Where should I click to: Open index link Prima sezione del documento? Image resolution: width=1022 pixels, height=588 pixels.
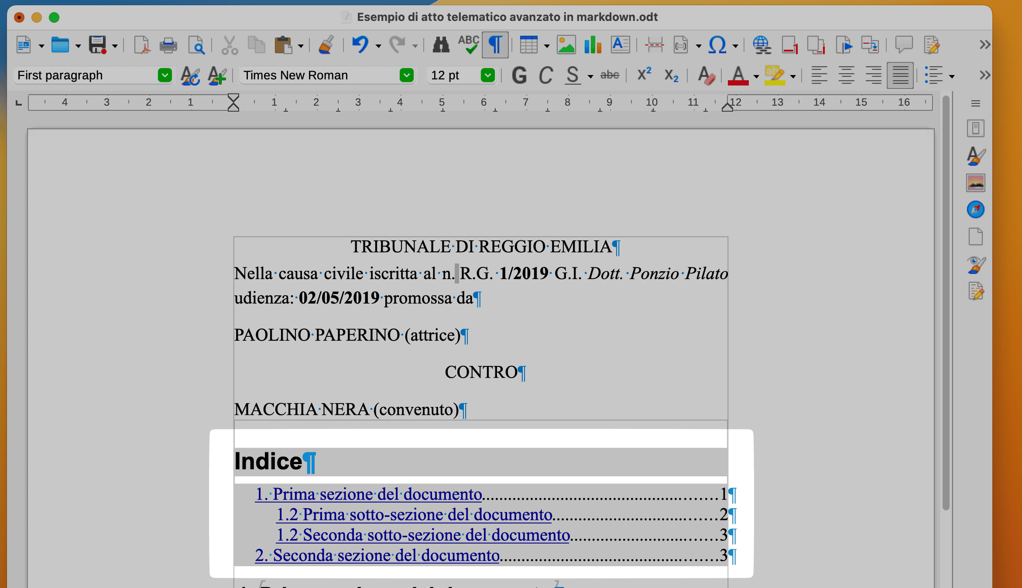pos(369,495)
